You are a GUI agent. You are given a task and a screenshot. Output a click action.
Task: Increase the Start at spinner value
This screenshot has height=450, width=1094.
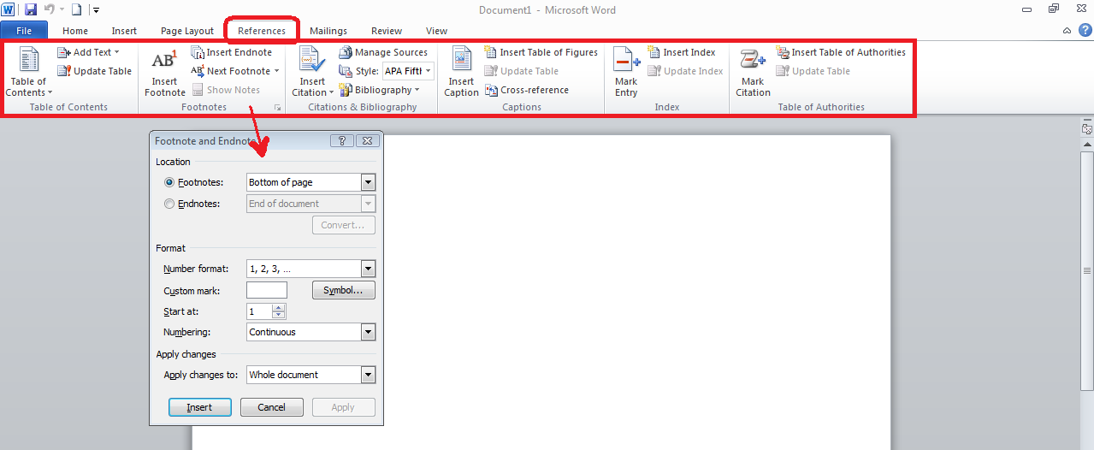click(x=279, y=308)
